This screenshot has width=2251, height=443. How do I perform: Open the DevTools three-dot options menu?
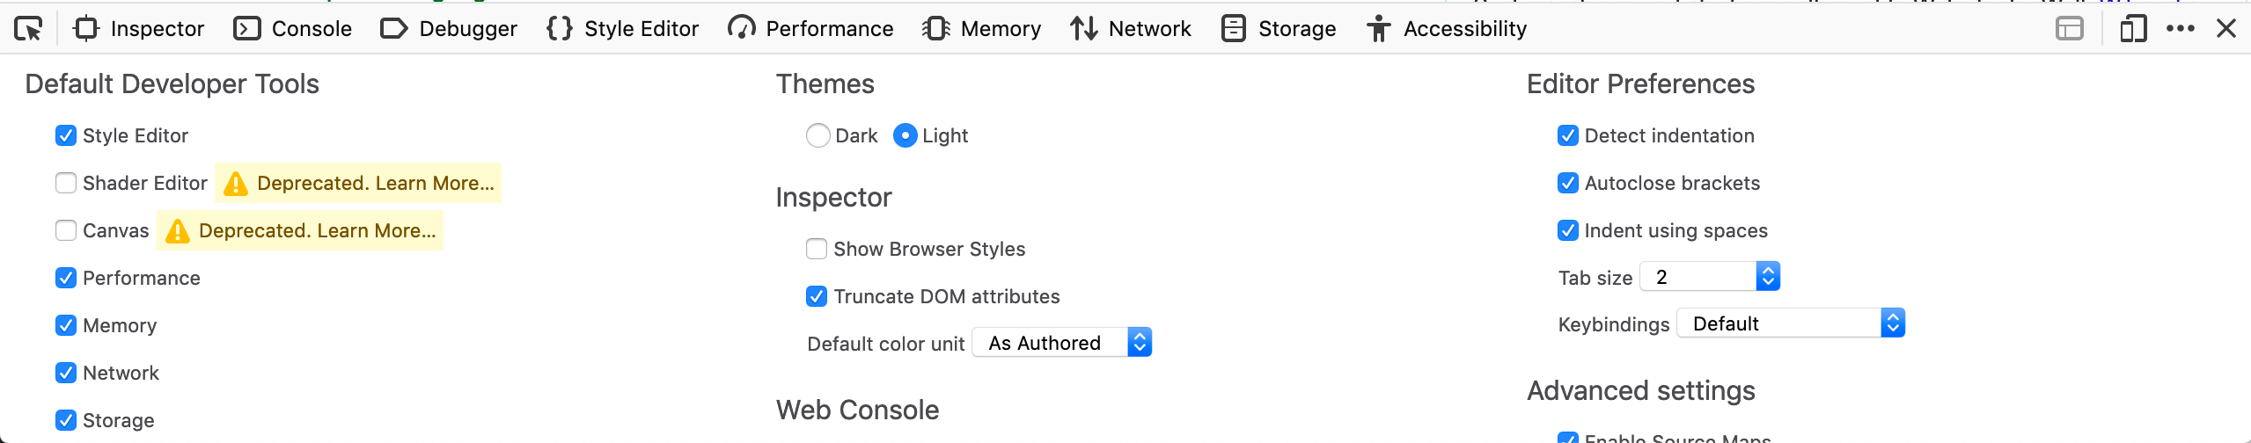[x=2180, y=29]
